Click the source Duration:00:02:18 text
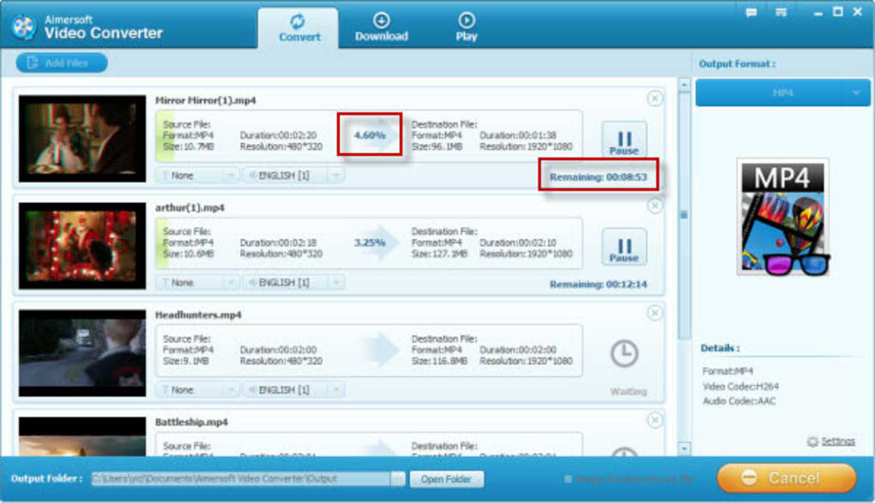 point(278,242)
